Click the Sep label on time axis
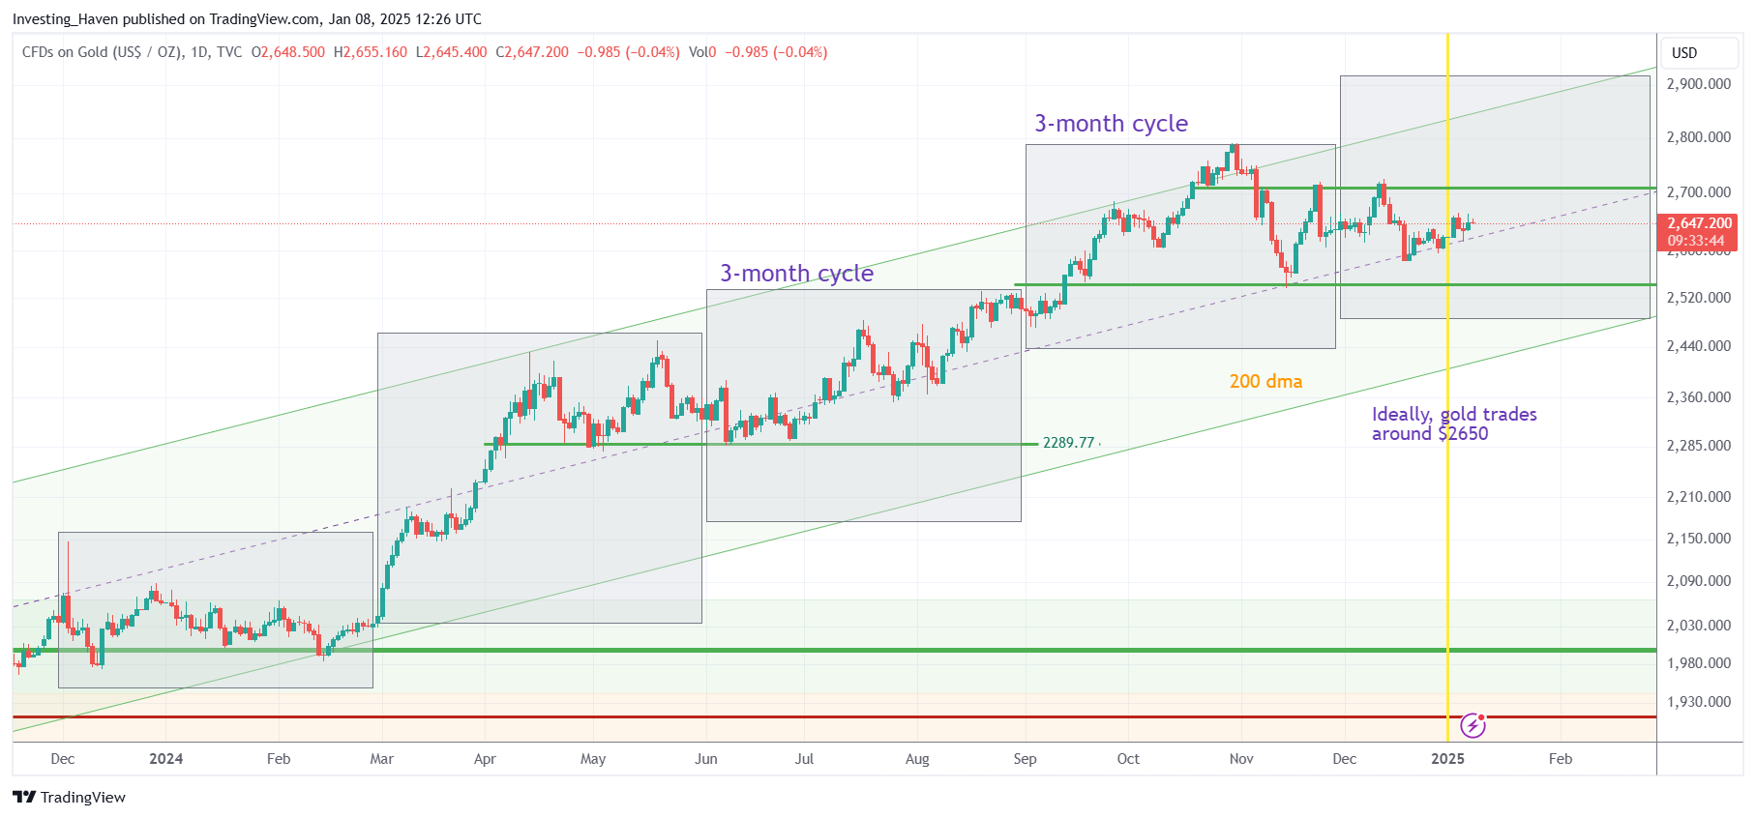The height and width of the screenshot is (818, 1756). coord(1025,759)
